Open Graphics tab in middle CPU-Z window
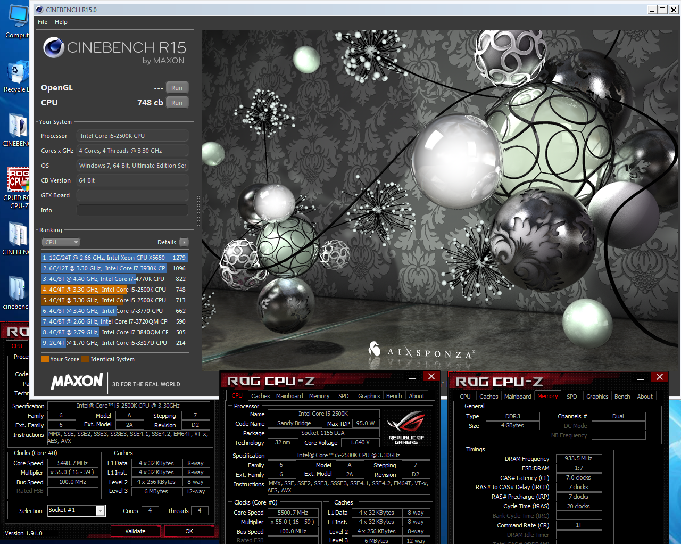The height and width of the screenshot is (545, 681). (x=369, y=396)
